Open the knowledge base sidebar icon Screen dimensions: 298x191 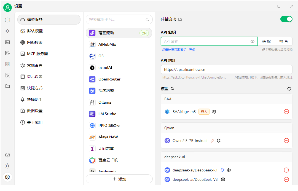pos(7,75)
